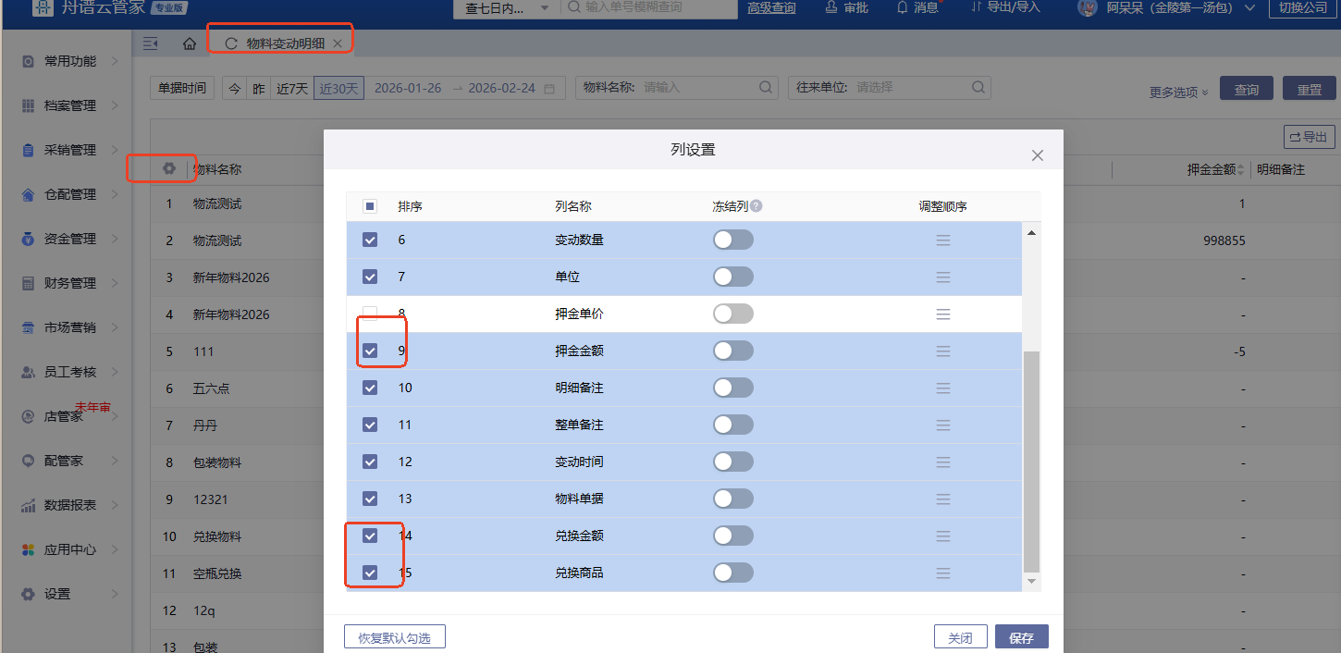Check the 押金单价 checkbox
The height and width of the screenshot is (653, 1341).
click(370, 314)
